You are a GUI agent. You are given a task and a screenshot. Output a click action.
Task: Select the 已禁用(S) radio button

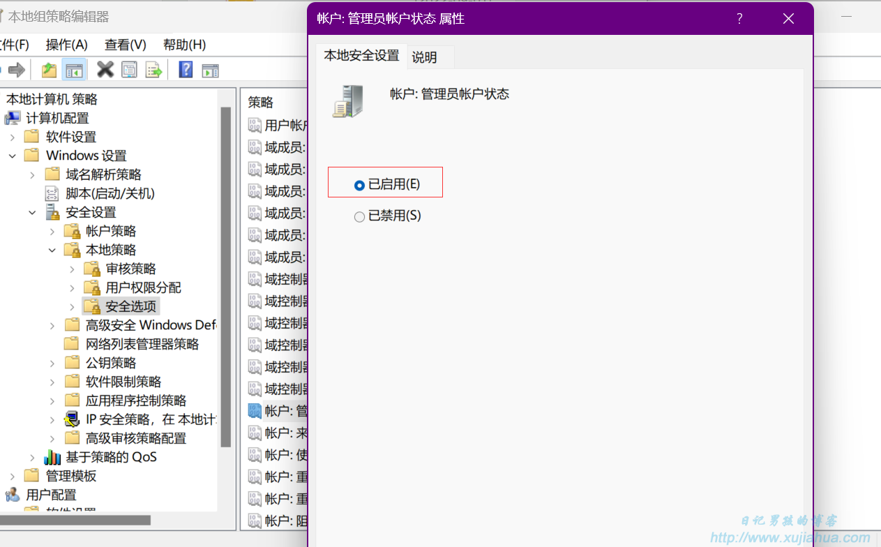(x=359, y=217)
